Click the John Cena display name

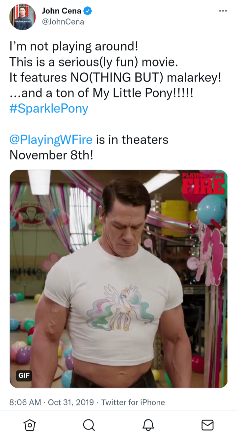[62, 11]
